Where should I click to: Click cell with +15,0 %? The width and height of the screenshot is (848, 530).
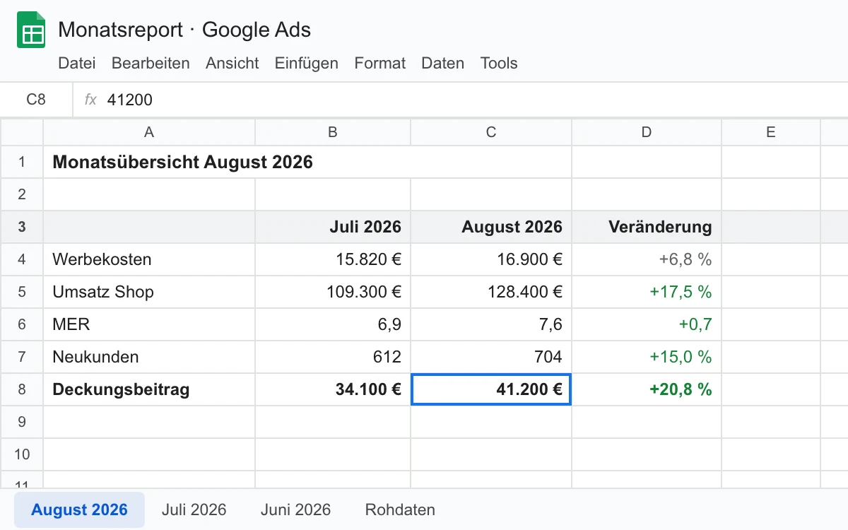647,357
